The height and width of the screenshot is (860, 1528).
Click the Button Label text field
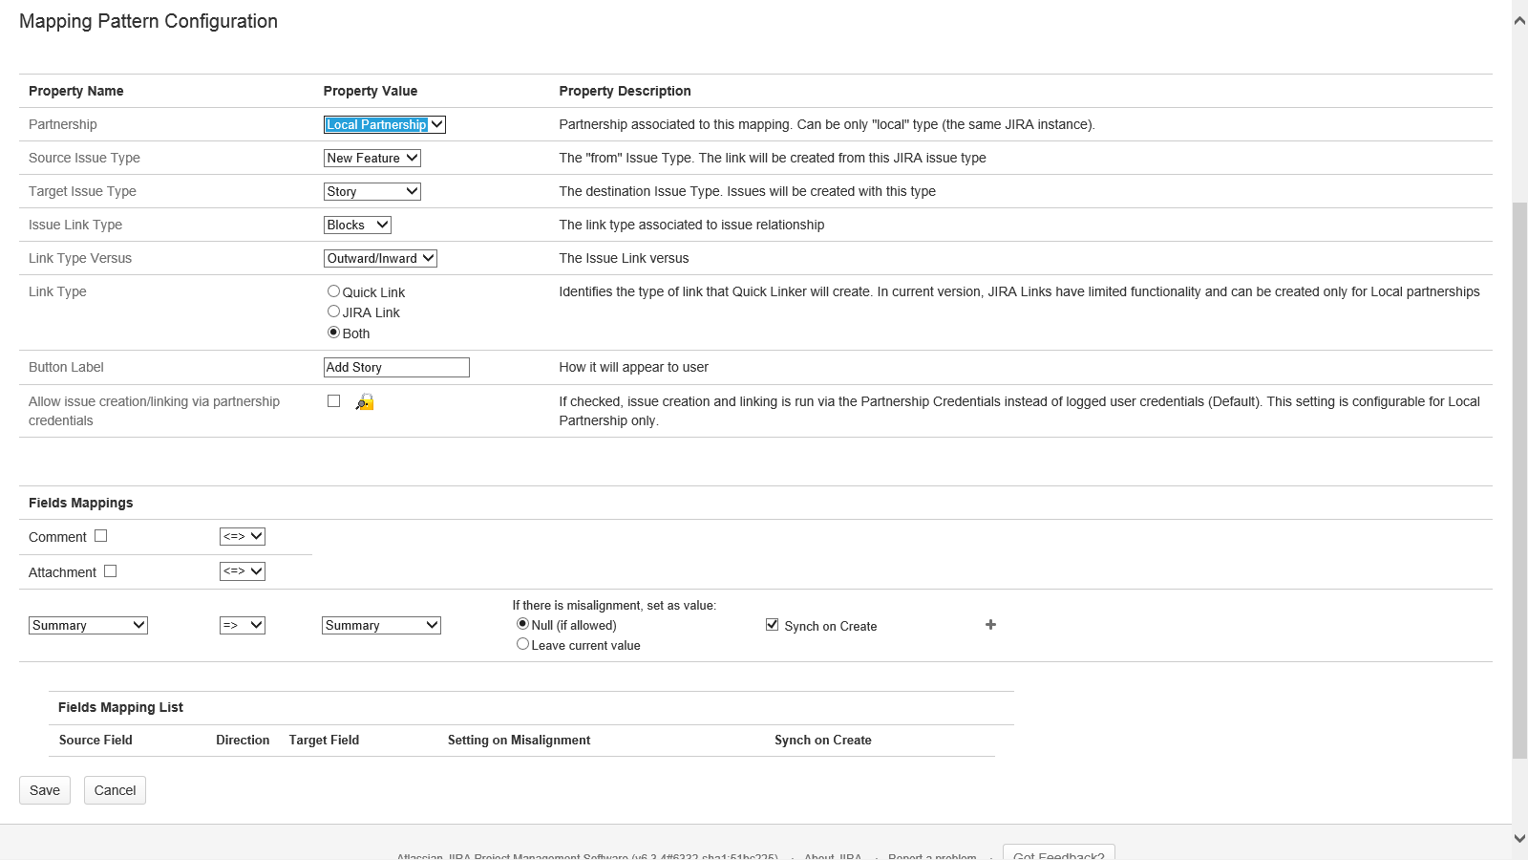pos(396,367)
